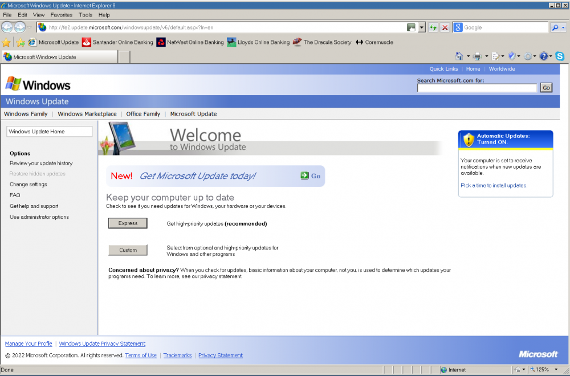Click the Stop loading red X icon
The height and width of the screenshot is (376, 570).
[x=445, y=27]
